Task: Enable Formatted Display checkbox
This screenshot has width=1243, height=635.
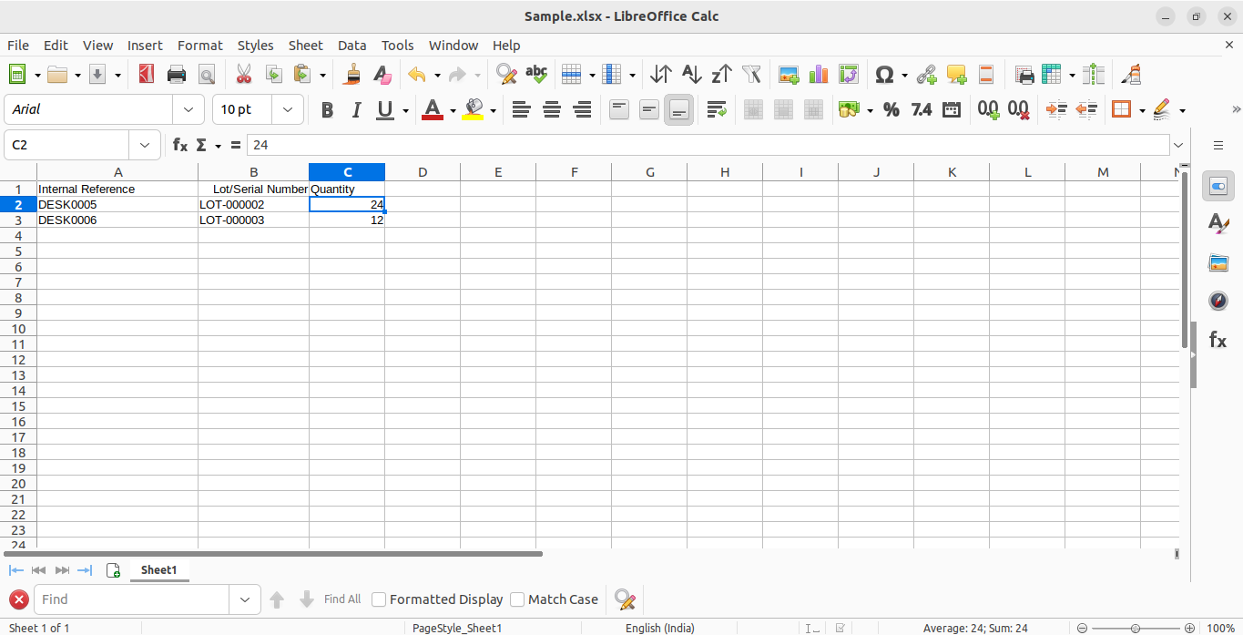Action: 380,599
